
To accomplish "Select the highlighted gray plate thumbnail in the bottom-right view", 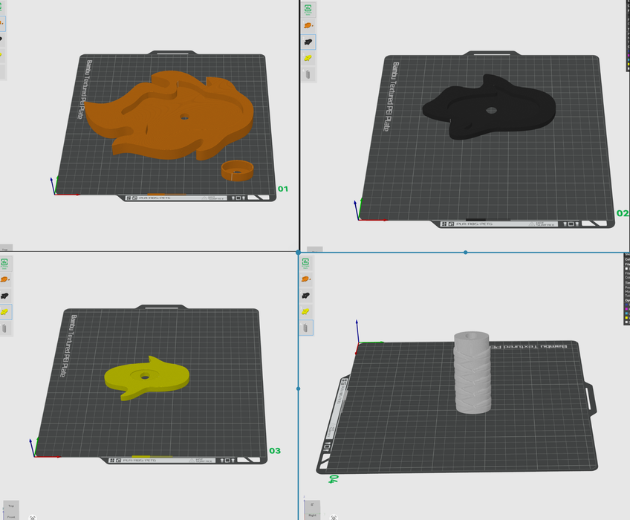I will [x=308, y=327].
